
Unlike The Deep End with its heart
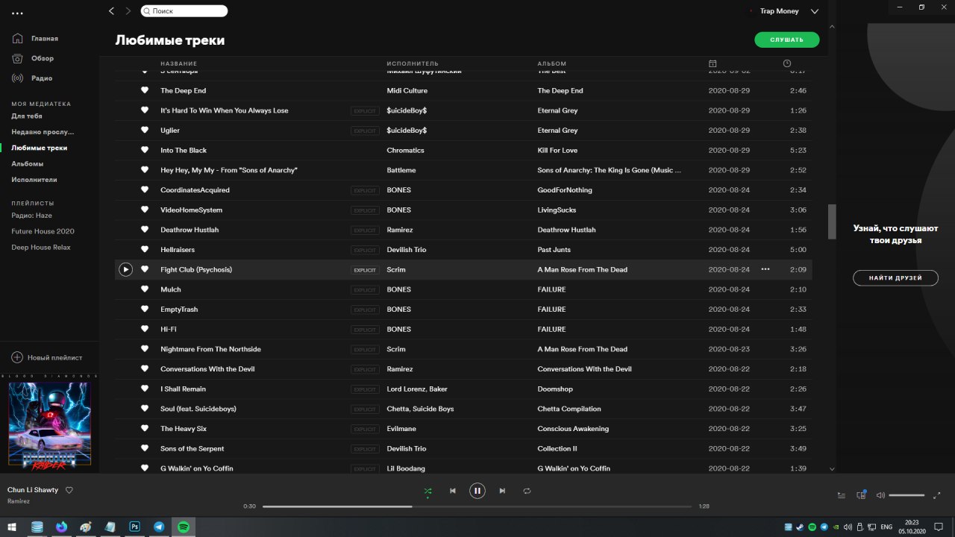tap(145, 90)
